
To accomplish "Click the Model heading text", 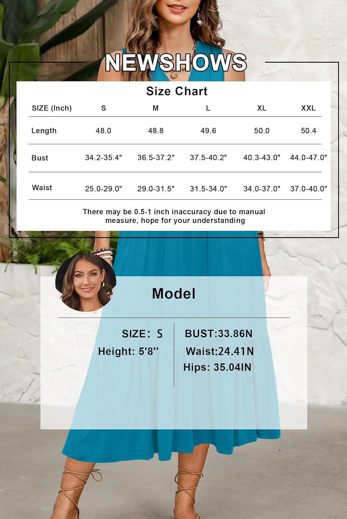I will (174, 294).
